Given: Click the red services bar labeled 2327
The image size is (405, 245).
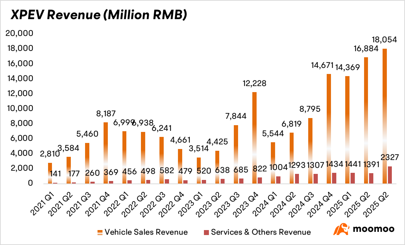Looking at the screenshot, I should (x=389, y=175).
